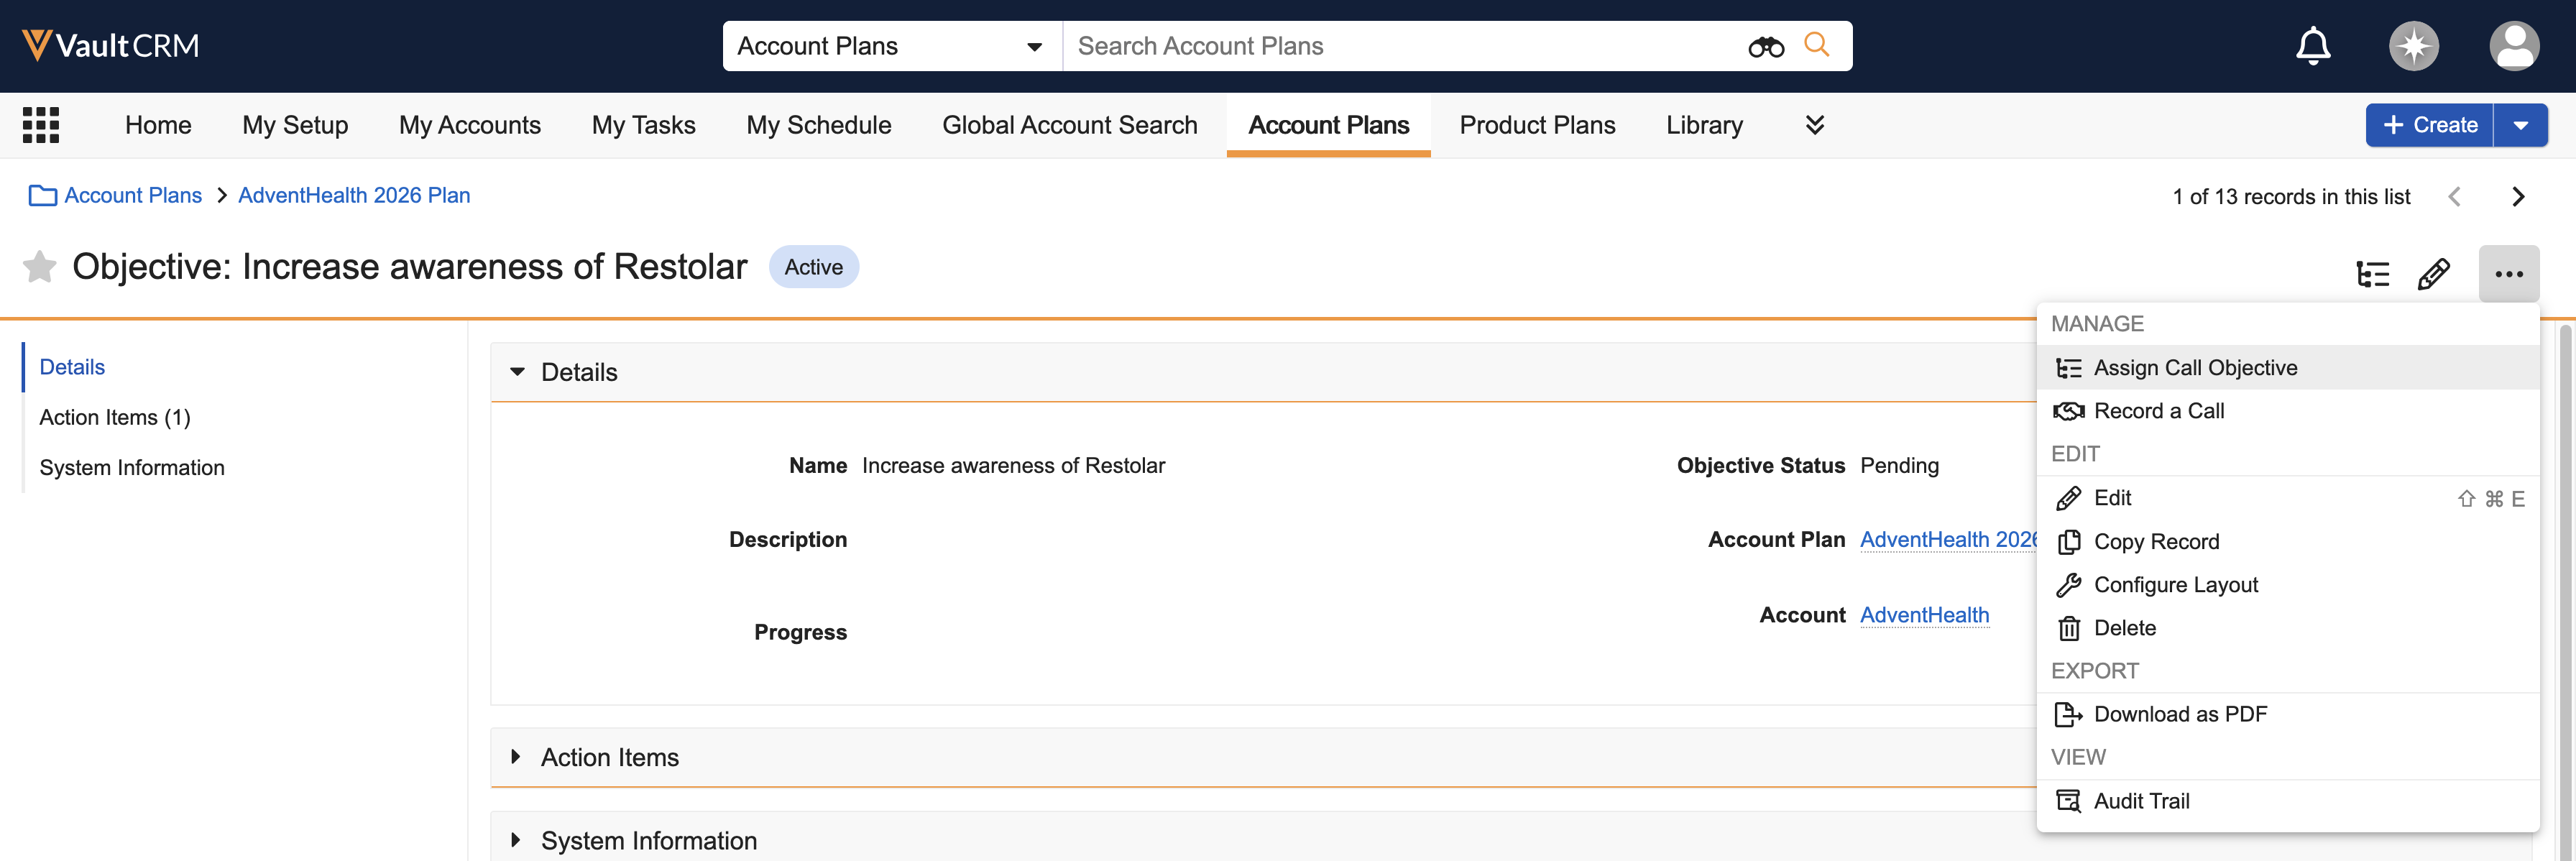Open the app launcher grid icon
This screenshot has height=861, width=2576.
pyautogui.click(x=41, y=125)
